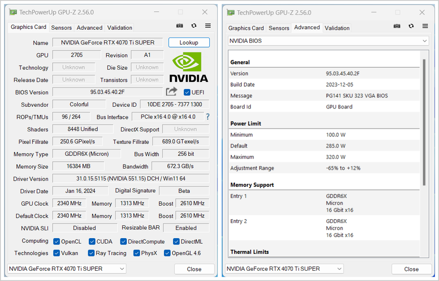The image size is (439, 281).
Task: Click Close button in right window
Action: pos(411,269)
